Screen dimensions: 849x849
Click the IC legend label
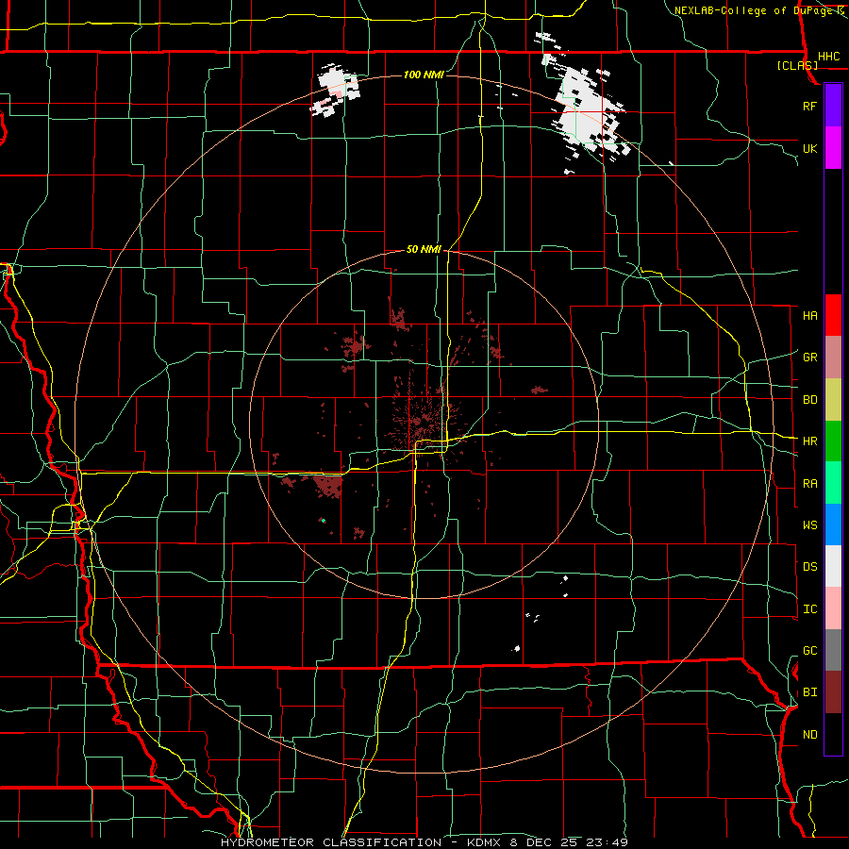[809, 609]
